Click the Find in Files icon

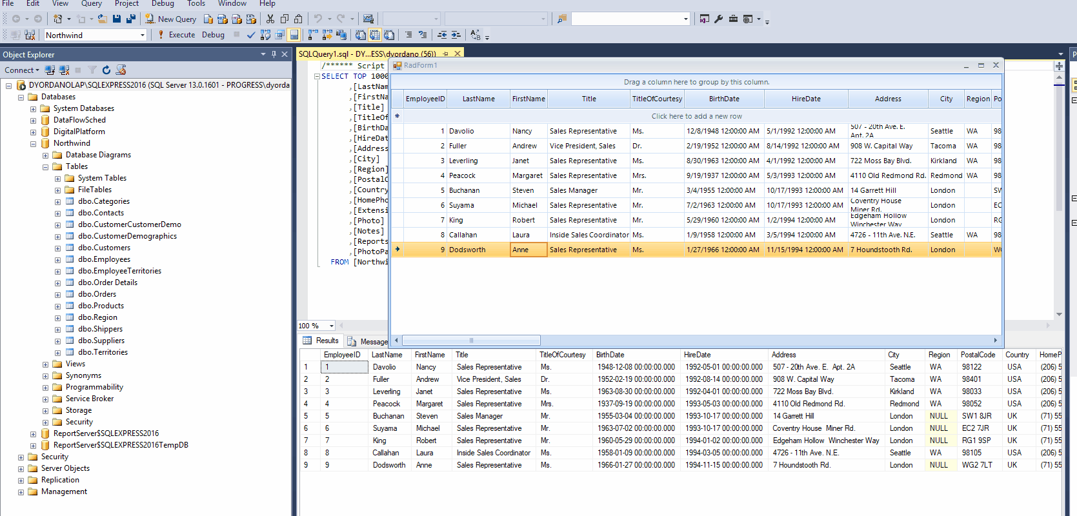coord(561,19)
